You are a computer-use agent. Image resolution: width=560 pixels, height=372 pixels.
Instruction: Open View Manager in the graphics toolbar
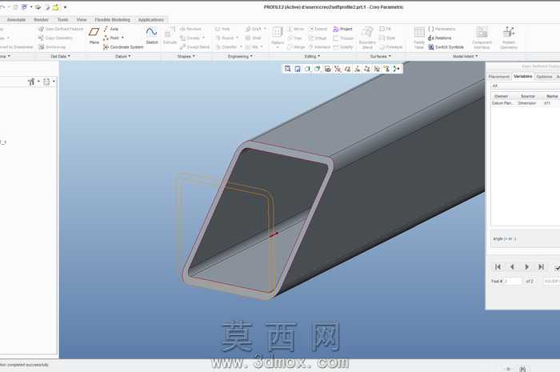[327, 69]
